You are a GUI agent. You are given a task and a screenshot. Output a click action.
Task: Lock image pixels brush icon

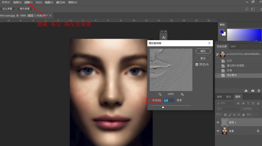[x=230, y=115]
